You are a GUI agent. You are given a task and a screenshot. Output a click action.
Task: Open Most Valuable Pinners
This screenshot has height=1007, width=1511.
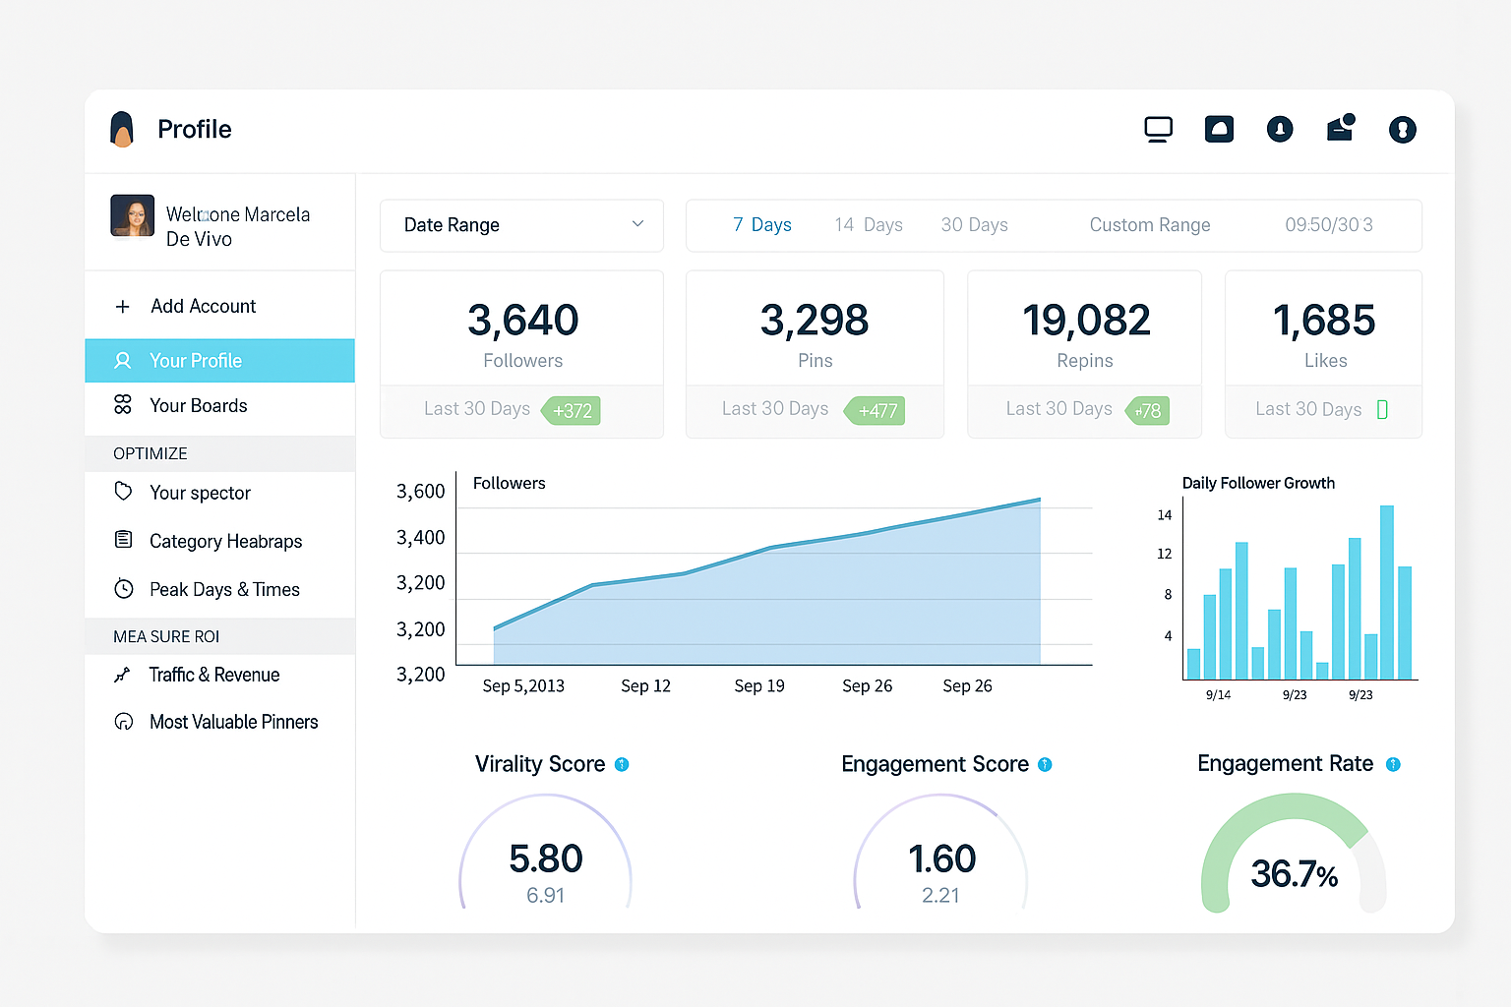click(x=233, y=722)
